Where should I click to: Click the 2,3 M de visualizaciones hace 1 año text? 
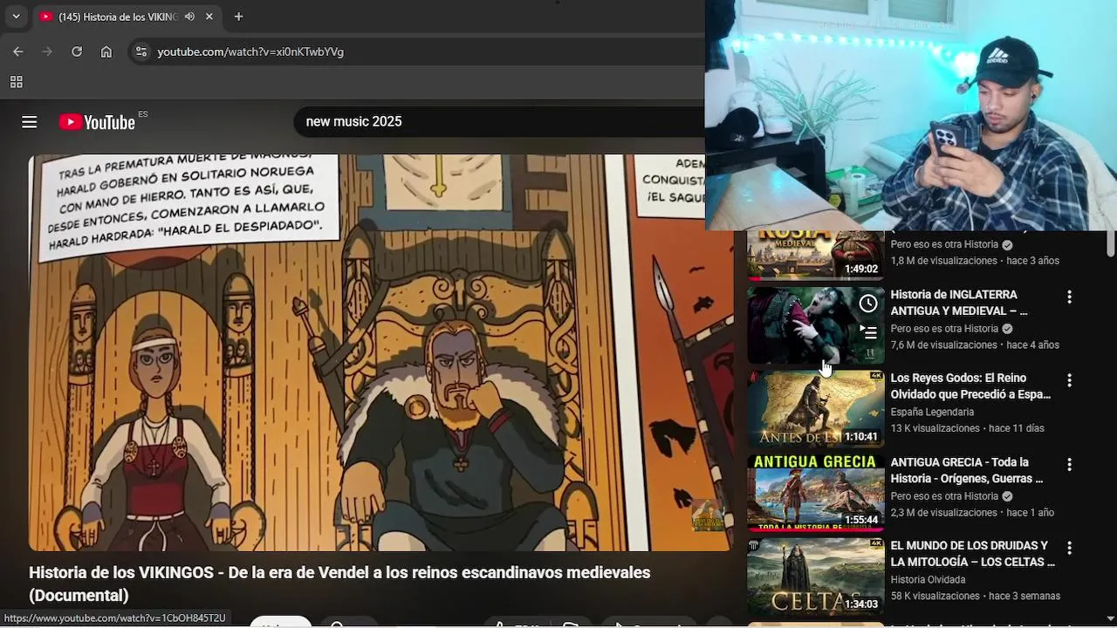pos(972,513)
